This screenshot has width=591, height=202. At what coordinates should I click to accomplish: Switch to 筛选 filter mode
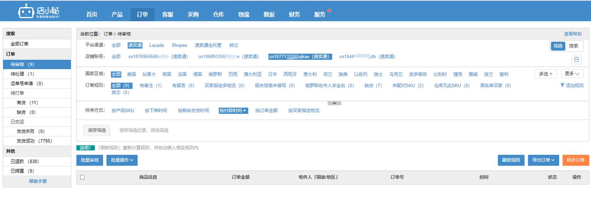558,46
